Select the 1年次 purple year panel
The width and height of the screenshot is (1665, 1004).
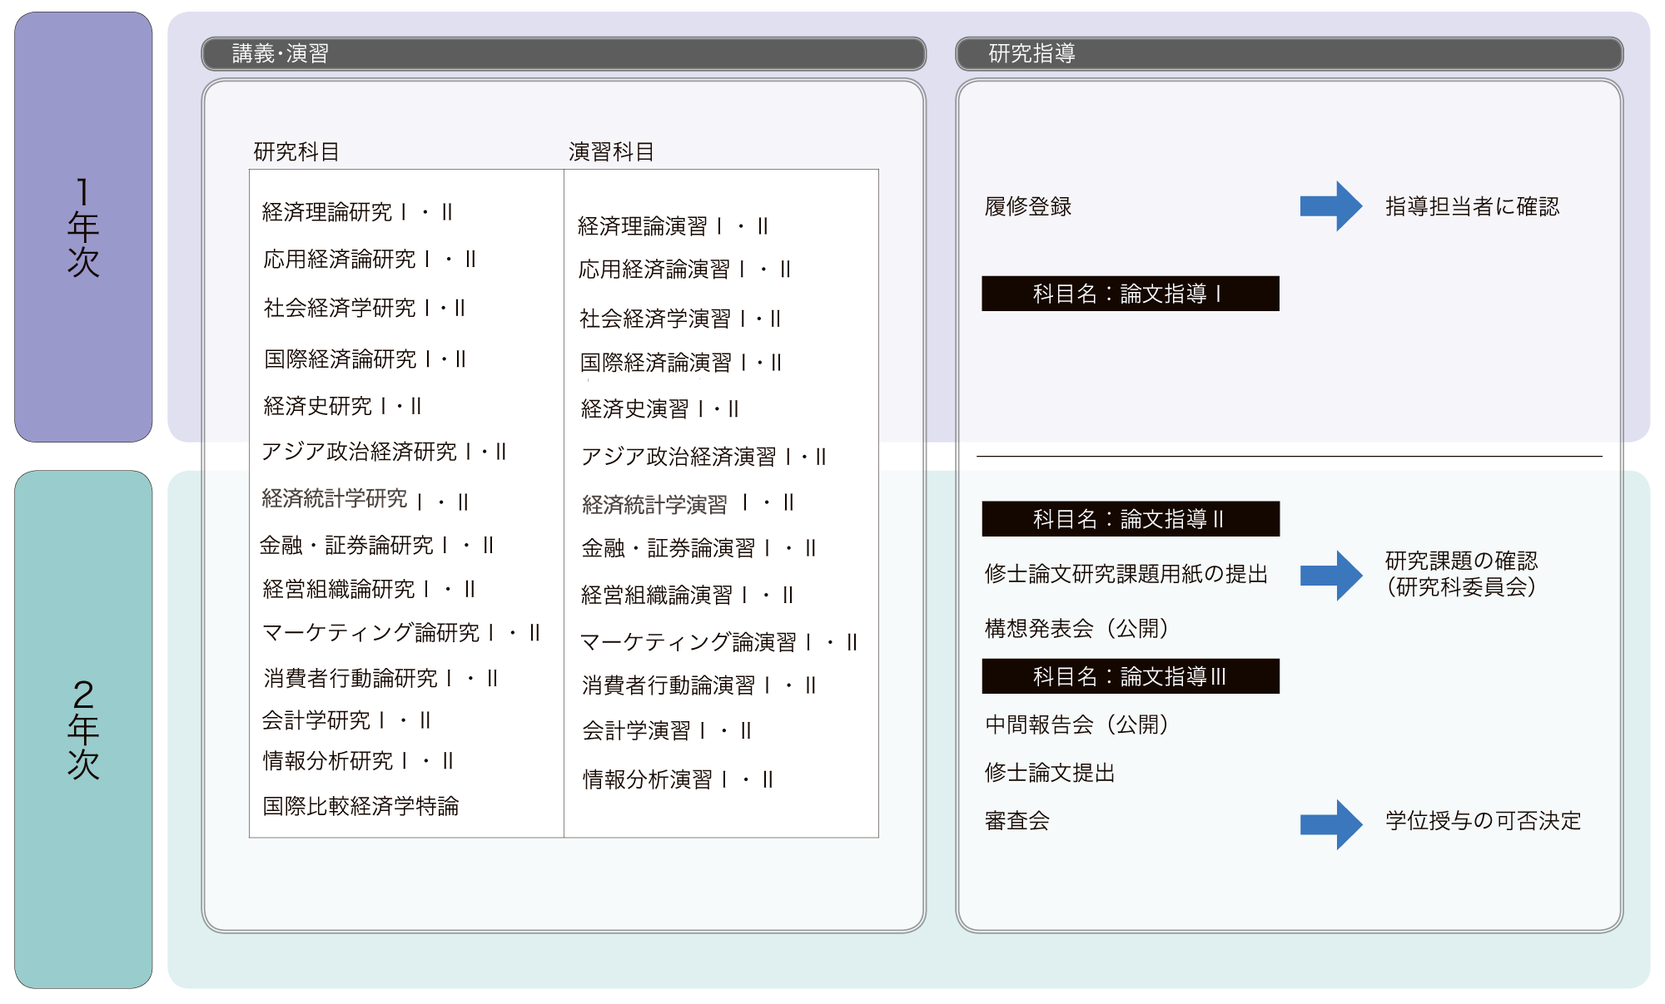click(x=83, y=226)
